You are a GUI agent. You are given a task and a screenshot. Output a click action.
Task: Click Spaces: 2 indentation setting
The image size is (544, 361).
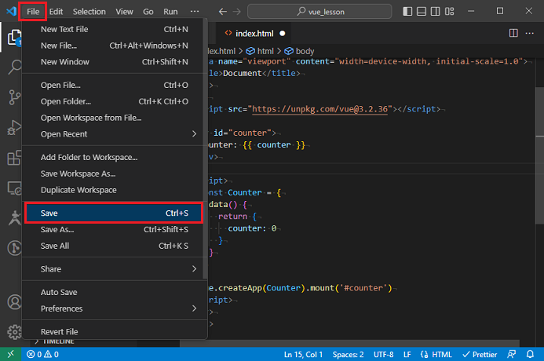(x=348, y=355)
